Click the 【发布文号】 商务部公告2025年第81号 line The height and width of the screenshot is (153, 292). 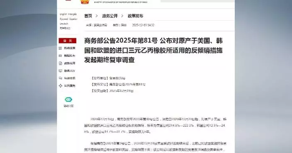118,85
